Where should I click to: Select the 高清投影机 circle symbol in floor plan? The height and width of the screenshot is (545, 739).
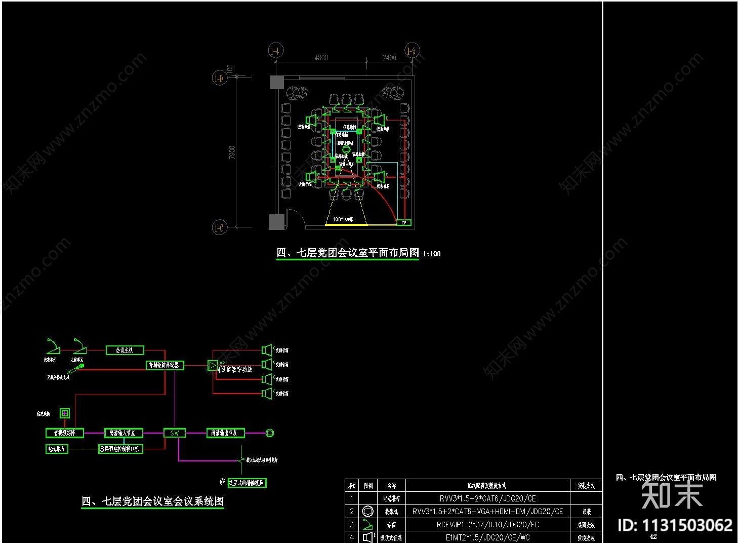(x=346, y=149)
